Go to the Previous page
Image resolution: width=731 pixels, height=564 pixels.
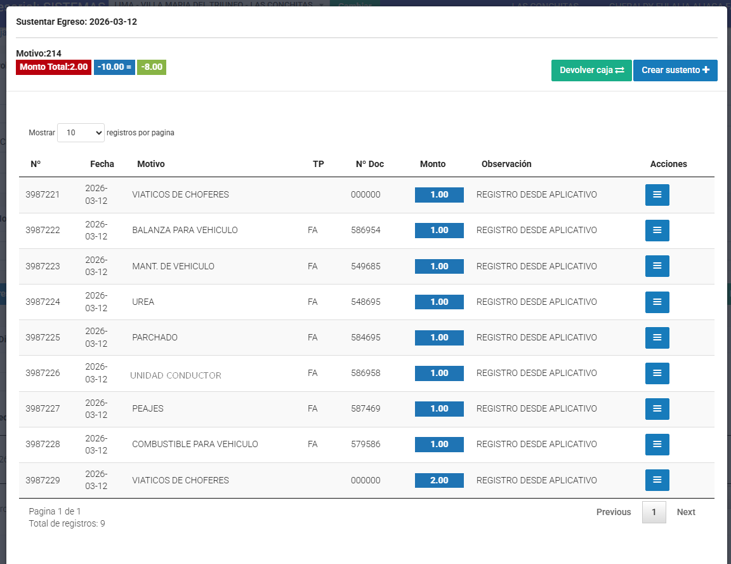613,512
